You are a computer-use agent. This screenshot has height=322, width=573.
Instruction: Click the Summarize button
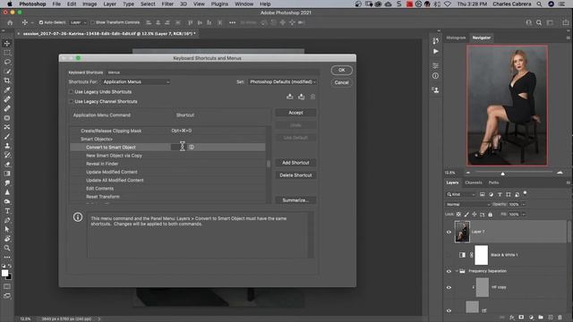295,200
